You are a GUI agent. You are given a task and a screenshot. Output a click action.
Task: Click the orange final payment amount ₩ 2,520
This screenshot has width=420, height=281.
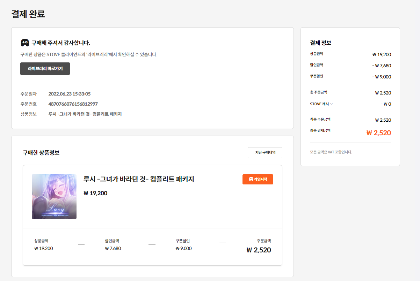click(378, 133)
